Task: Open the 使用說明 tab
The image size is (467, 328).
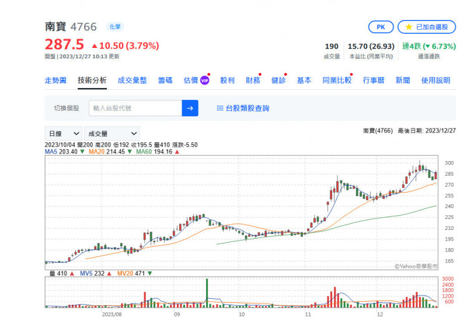Action: point(435,81)
